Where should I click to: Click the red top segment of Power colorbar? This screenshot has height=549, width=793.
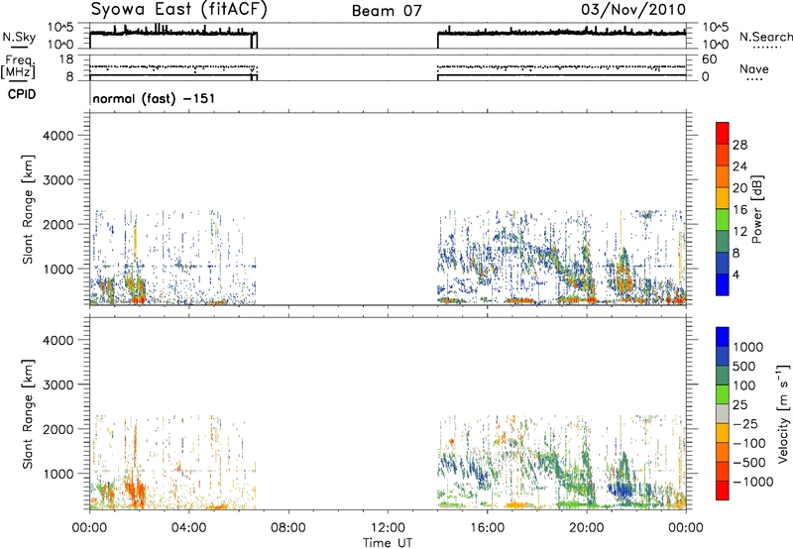pos(723,133)
